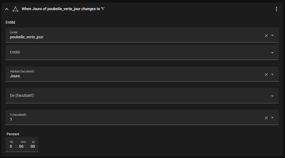Clear the Jours attribute value

pos(266,75)
